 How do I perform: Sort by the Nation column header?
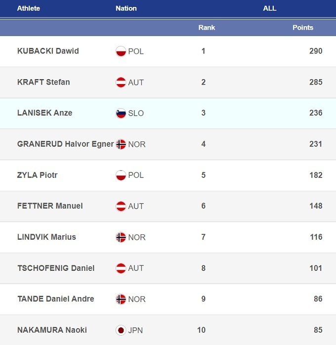coord(126,8)
